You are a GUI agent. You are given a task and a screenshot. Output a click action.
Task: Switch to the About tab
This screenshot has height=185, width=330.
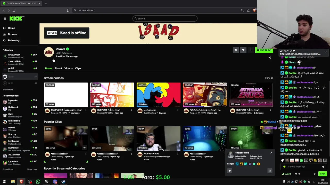(x=58, y=68)
